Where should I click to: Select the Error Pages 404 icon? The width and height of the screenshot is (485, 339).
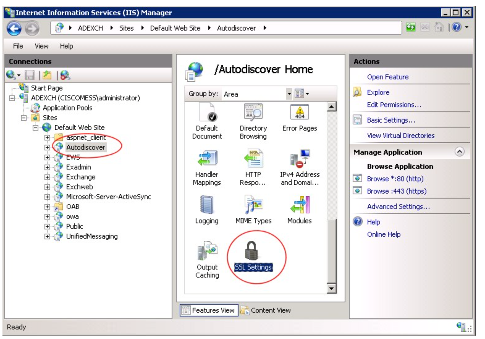click(x=299, y=113)
